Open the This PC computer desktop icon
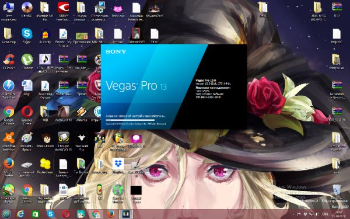Viewport: 350px width, 219px height. click(x=8, y=8)
